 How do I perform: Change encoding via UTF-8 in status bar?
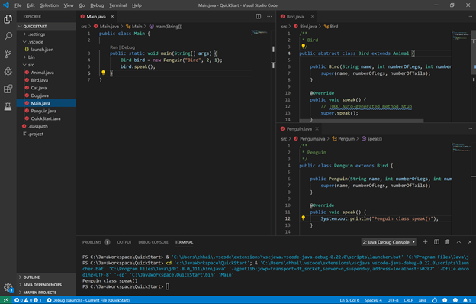(393, 300)
